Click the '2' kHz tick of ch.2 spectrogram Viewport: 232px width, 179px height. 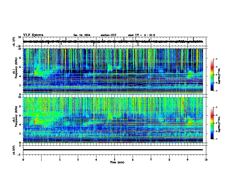click(20, 134)
